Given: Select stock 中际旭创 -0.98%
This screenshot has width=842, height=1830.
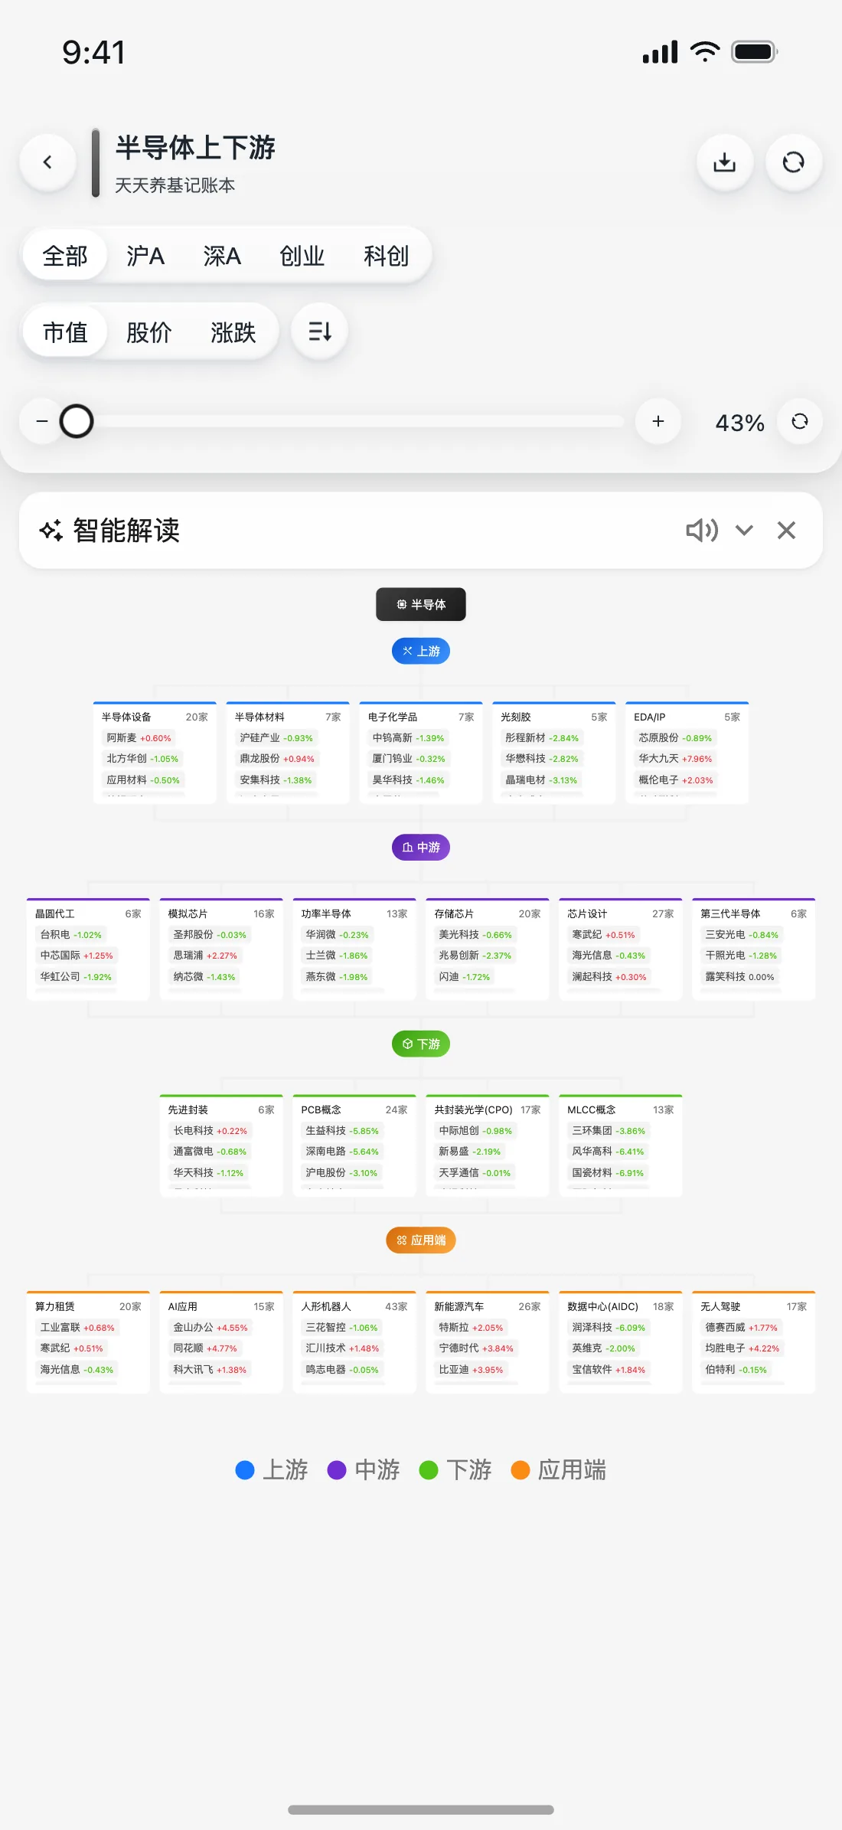Looking at the screenshot, I should [x=475, y=1131].
